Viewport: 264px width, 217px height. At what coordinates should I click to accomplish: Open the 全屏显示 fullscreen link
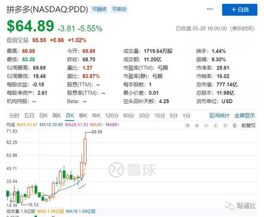pyautogui.click(x=245, y=116)
